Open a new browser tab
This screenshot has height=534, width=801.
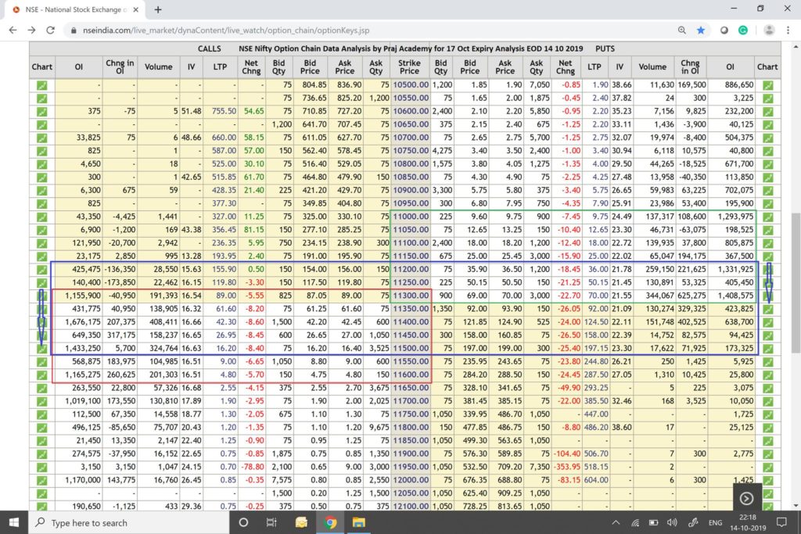tap(157, 9)
